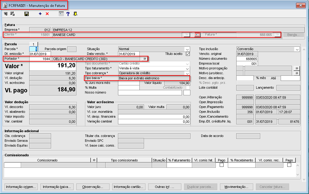Open the Fatura lookup button next to 668.665
The height and width of the screenshot is (194, 309).
(x=278, y=35)
